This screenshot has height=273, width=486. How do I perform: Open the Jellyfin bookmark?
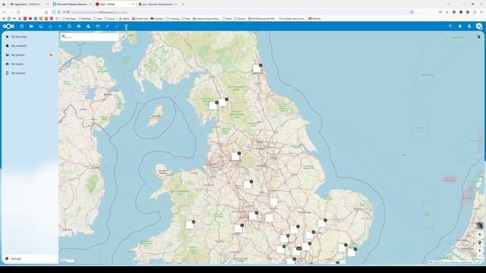pos(124,18)
